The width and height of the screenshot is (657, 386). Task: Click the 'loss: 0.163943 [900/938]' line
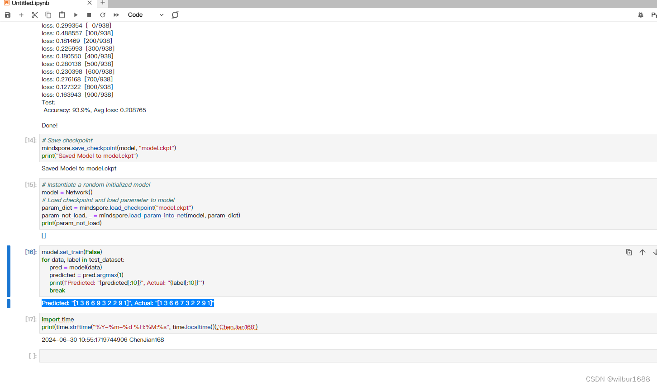point(77,95)
